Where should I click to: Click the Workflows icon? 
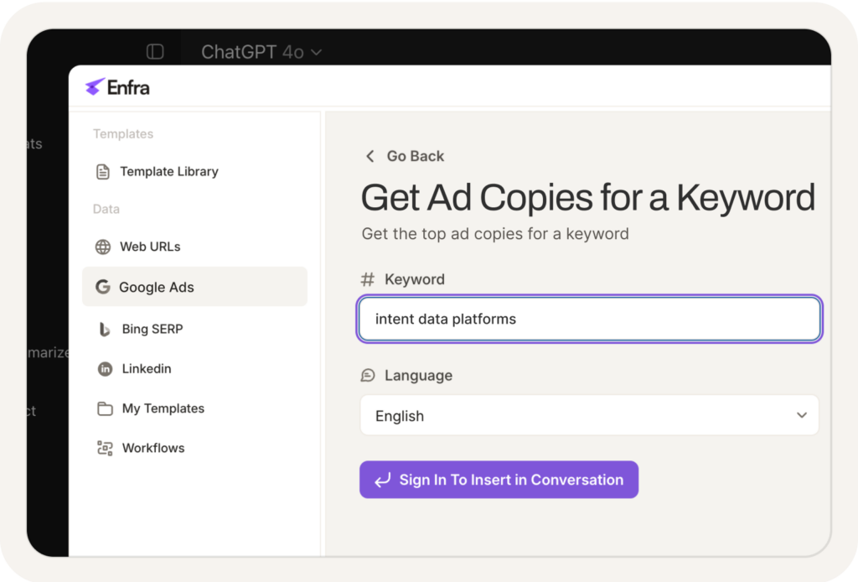[x=105, y=449]
